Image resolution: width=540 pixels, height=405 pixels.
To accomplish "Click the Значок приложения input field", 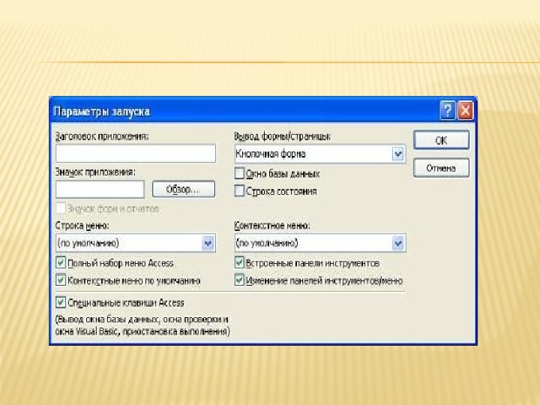I will [100, 189].
